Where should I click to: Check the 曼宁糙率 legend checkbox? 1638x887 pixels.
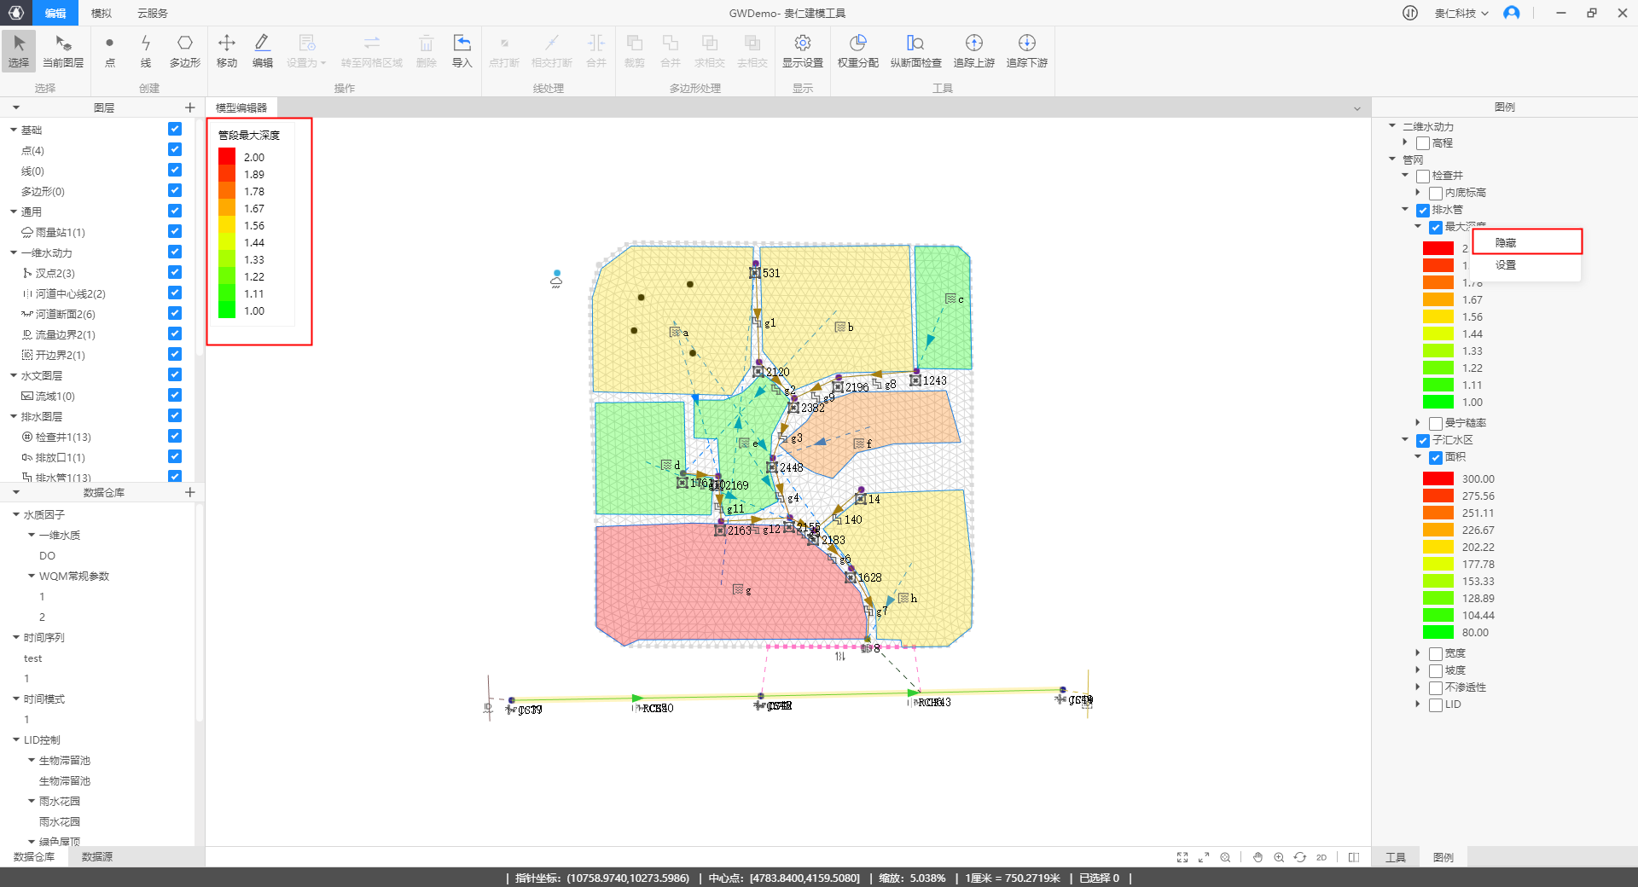[1436, 423]
